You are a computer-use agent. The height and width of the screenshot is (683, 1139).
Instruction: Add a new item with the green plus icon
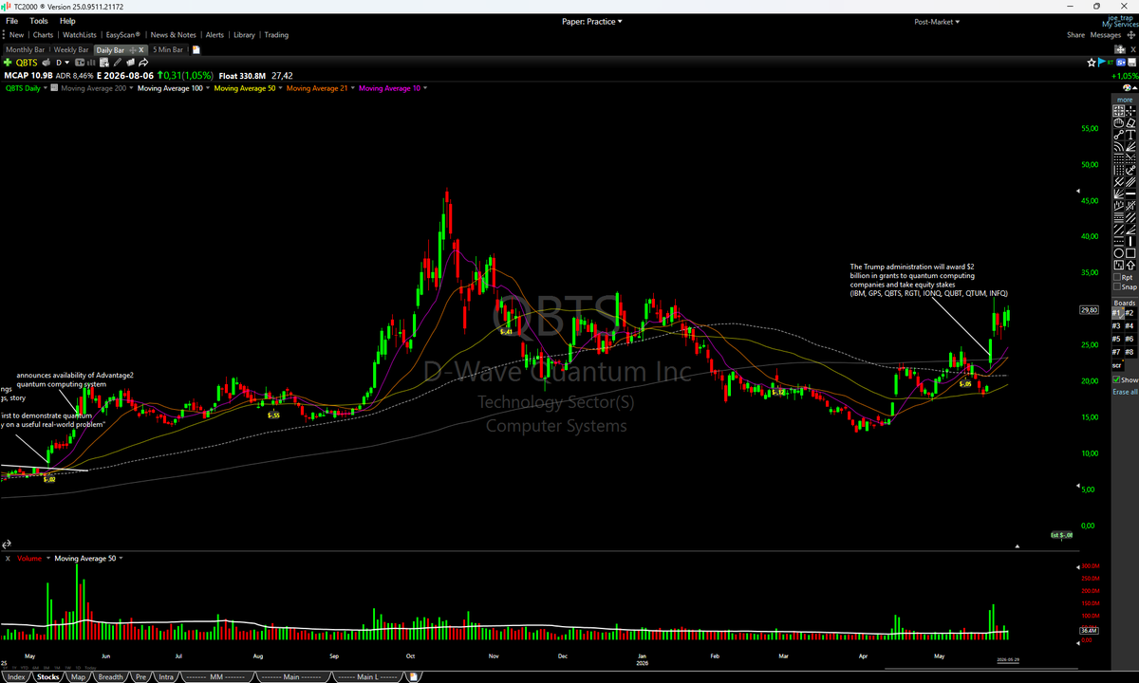click(x=8, y=63)
